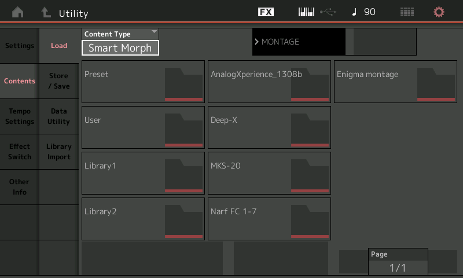Open the AnalogXperience_1308b folder
The height and width of the screenshot is (278, 463).
(x=269, y=82)
